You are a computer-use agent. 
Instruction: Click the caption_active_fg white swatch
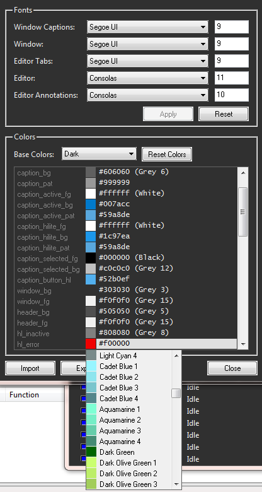91,194
